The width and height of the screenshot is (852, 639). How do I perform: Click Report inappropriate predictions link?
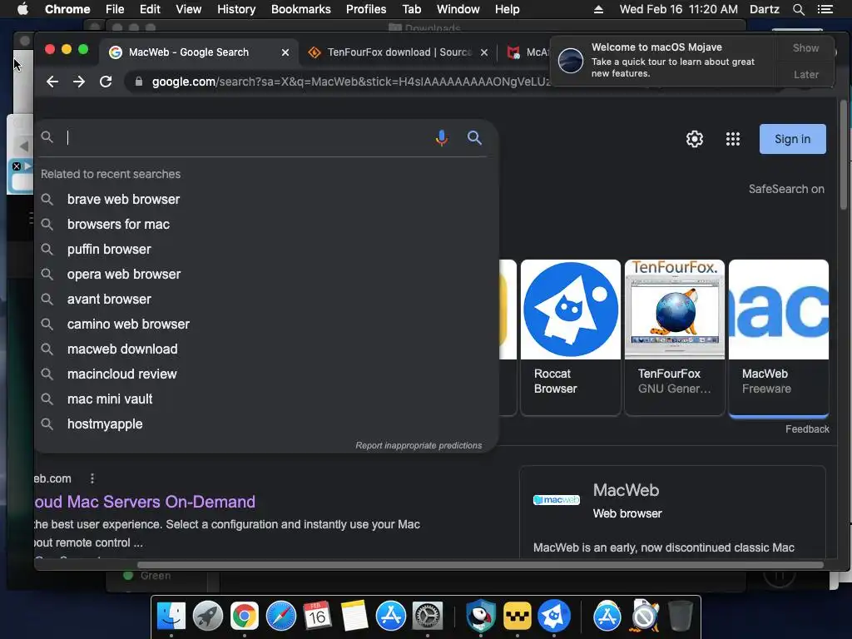coord(419,446)
